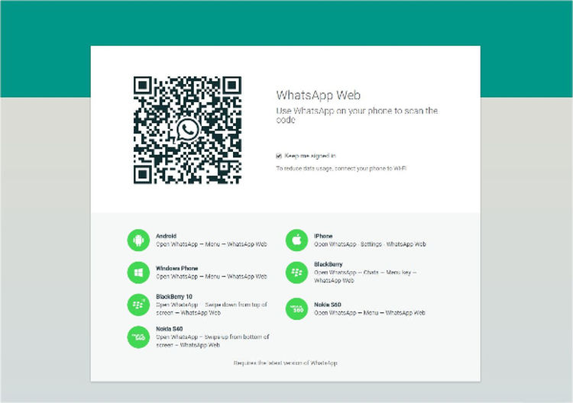Click the reduce data usage WiFi tip
The image size is (573, 403).
341,167
